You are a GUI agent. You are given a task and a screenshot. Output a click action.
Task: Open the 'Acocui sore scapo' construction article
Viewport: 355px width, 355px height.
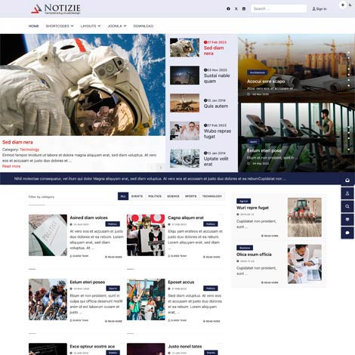[x=266, y=82]
